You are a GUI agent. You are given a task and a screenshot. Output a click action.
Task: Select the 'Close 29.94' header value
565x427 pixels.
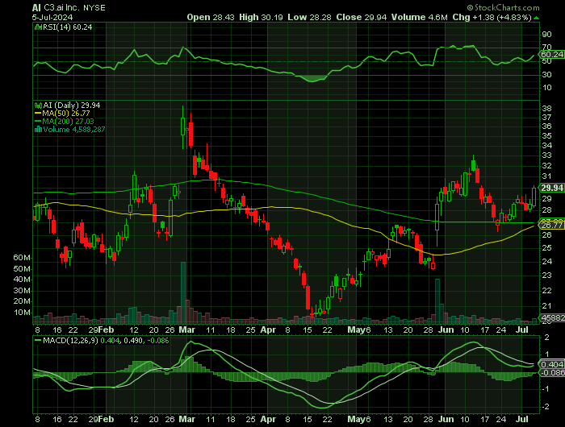(x=362, y=17)
